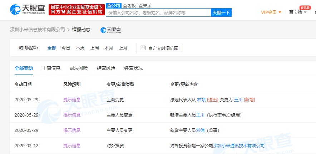Click the 查风险 red badge

tap(305, 7)
